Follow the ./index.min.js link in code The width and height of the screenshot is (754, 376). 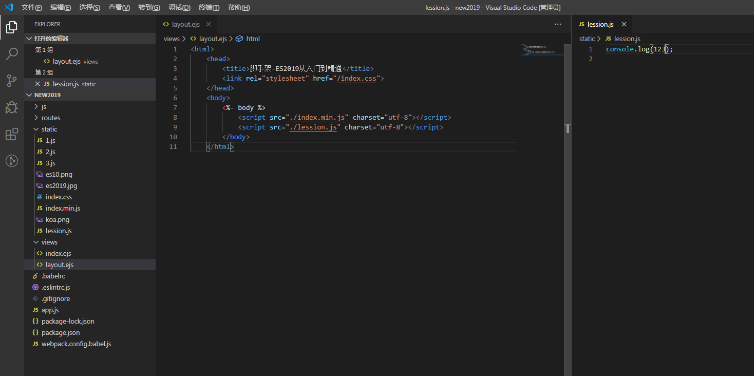pyautogui.click(x=317, y=118)
